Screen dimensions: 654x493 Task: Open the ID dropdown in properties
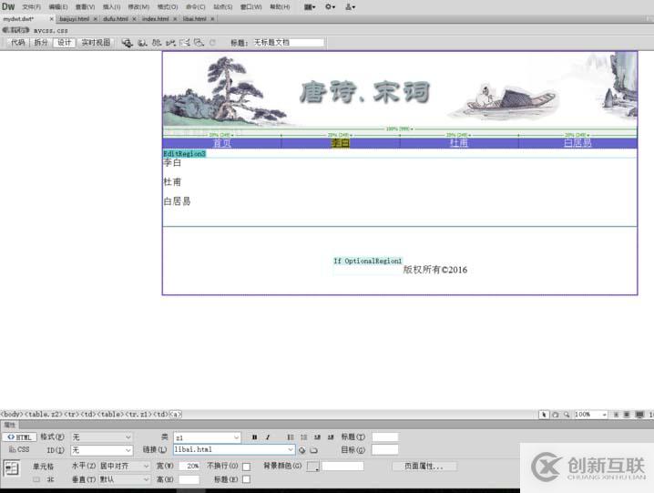[102, 450]
